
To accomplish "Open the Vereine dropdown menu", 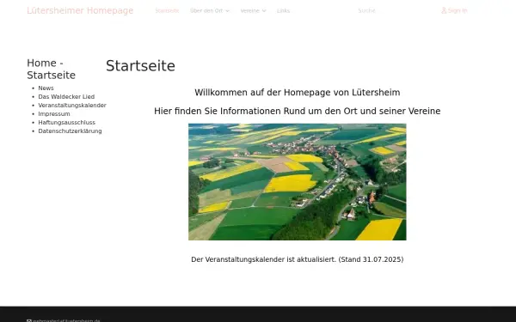I will [x=253, y=10].
